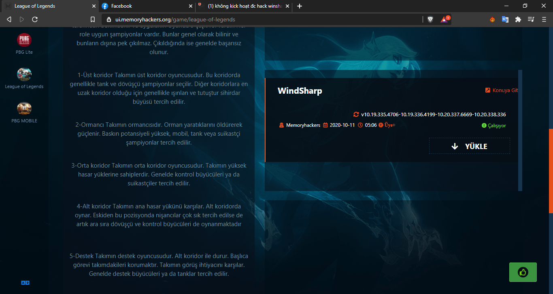
Task: Click the green thumbs-up like button
Action: [x=523, y=272]
